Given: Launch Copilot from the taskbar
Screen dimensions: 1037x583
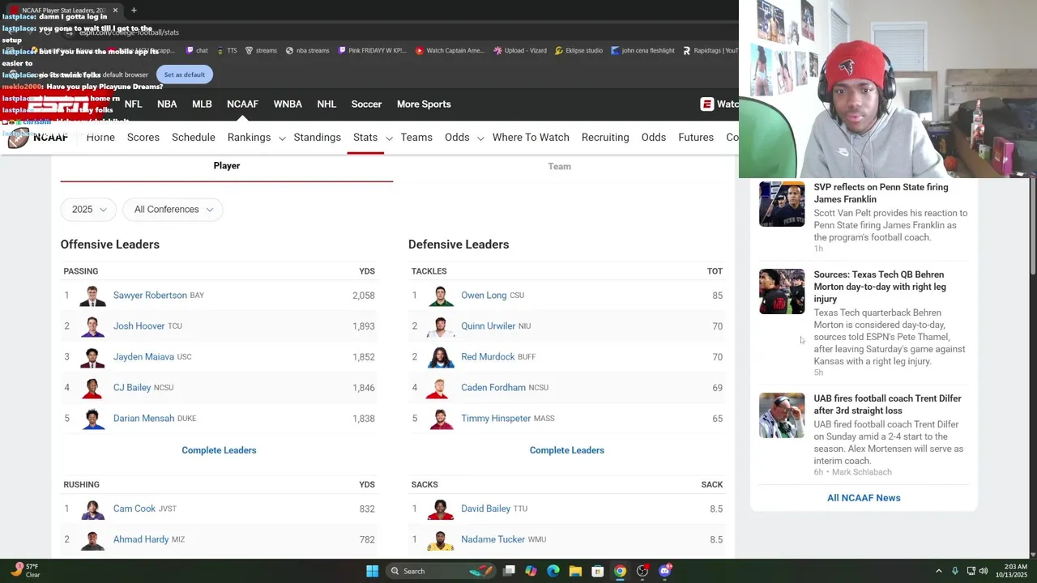Looking at the screenshot, I should tap(531, 571).
